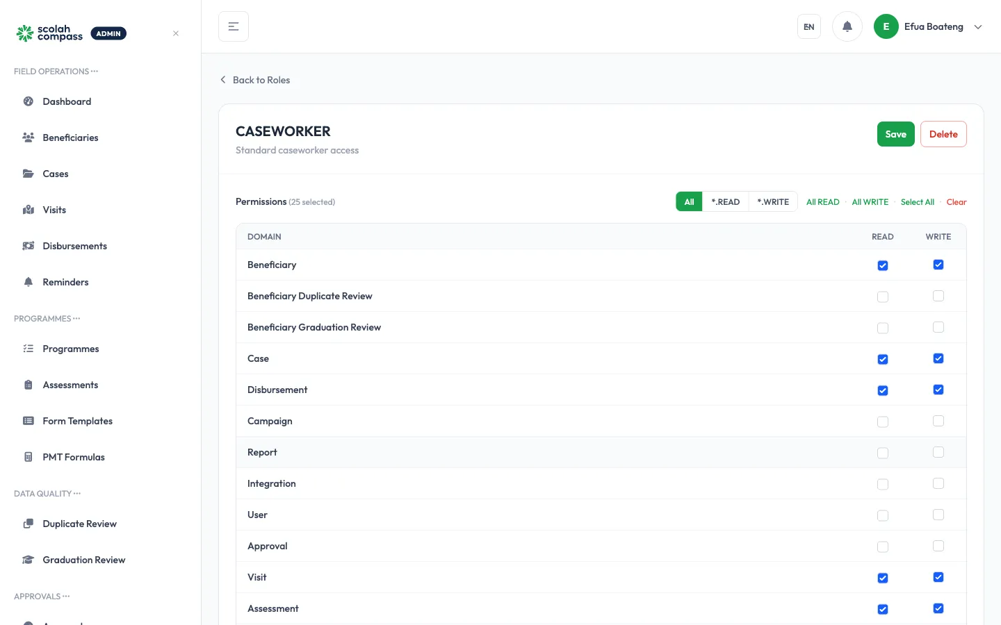Close the sidebar with X icon
Screen dimensions: 1001x625
coord(176,33)
